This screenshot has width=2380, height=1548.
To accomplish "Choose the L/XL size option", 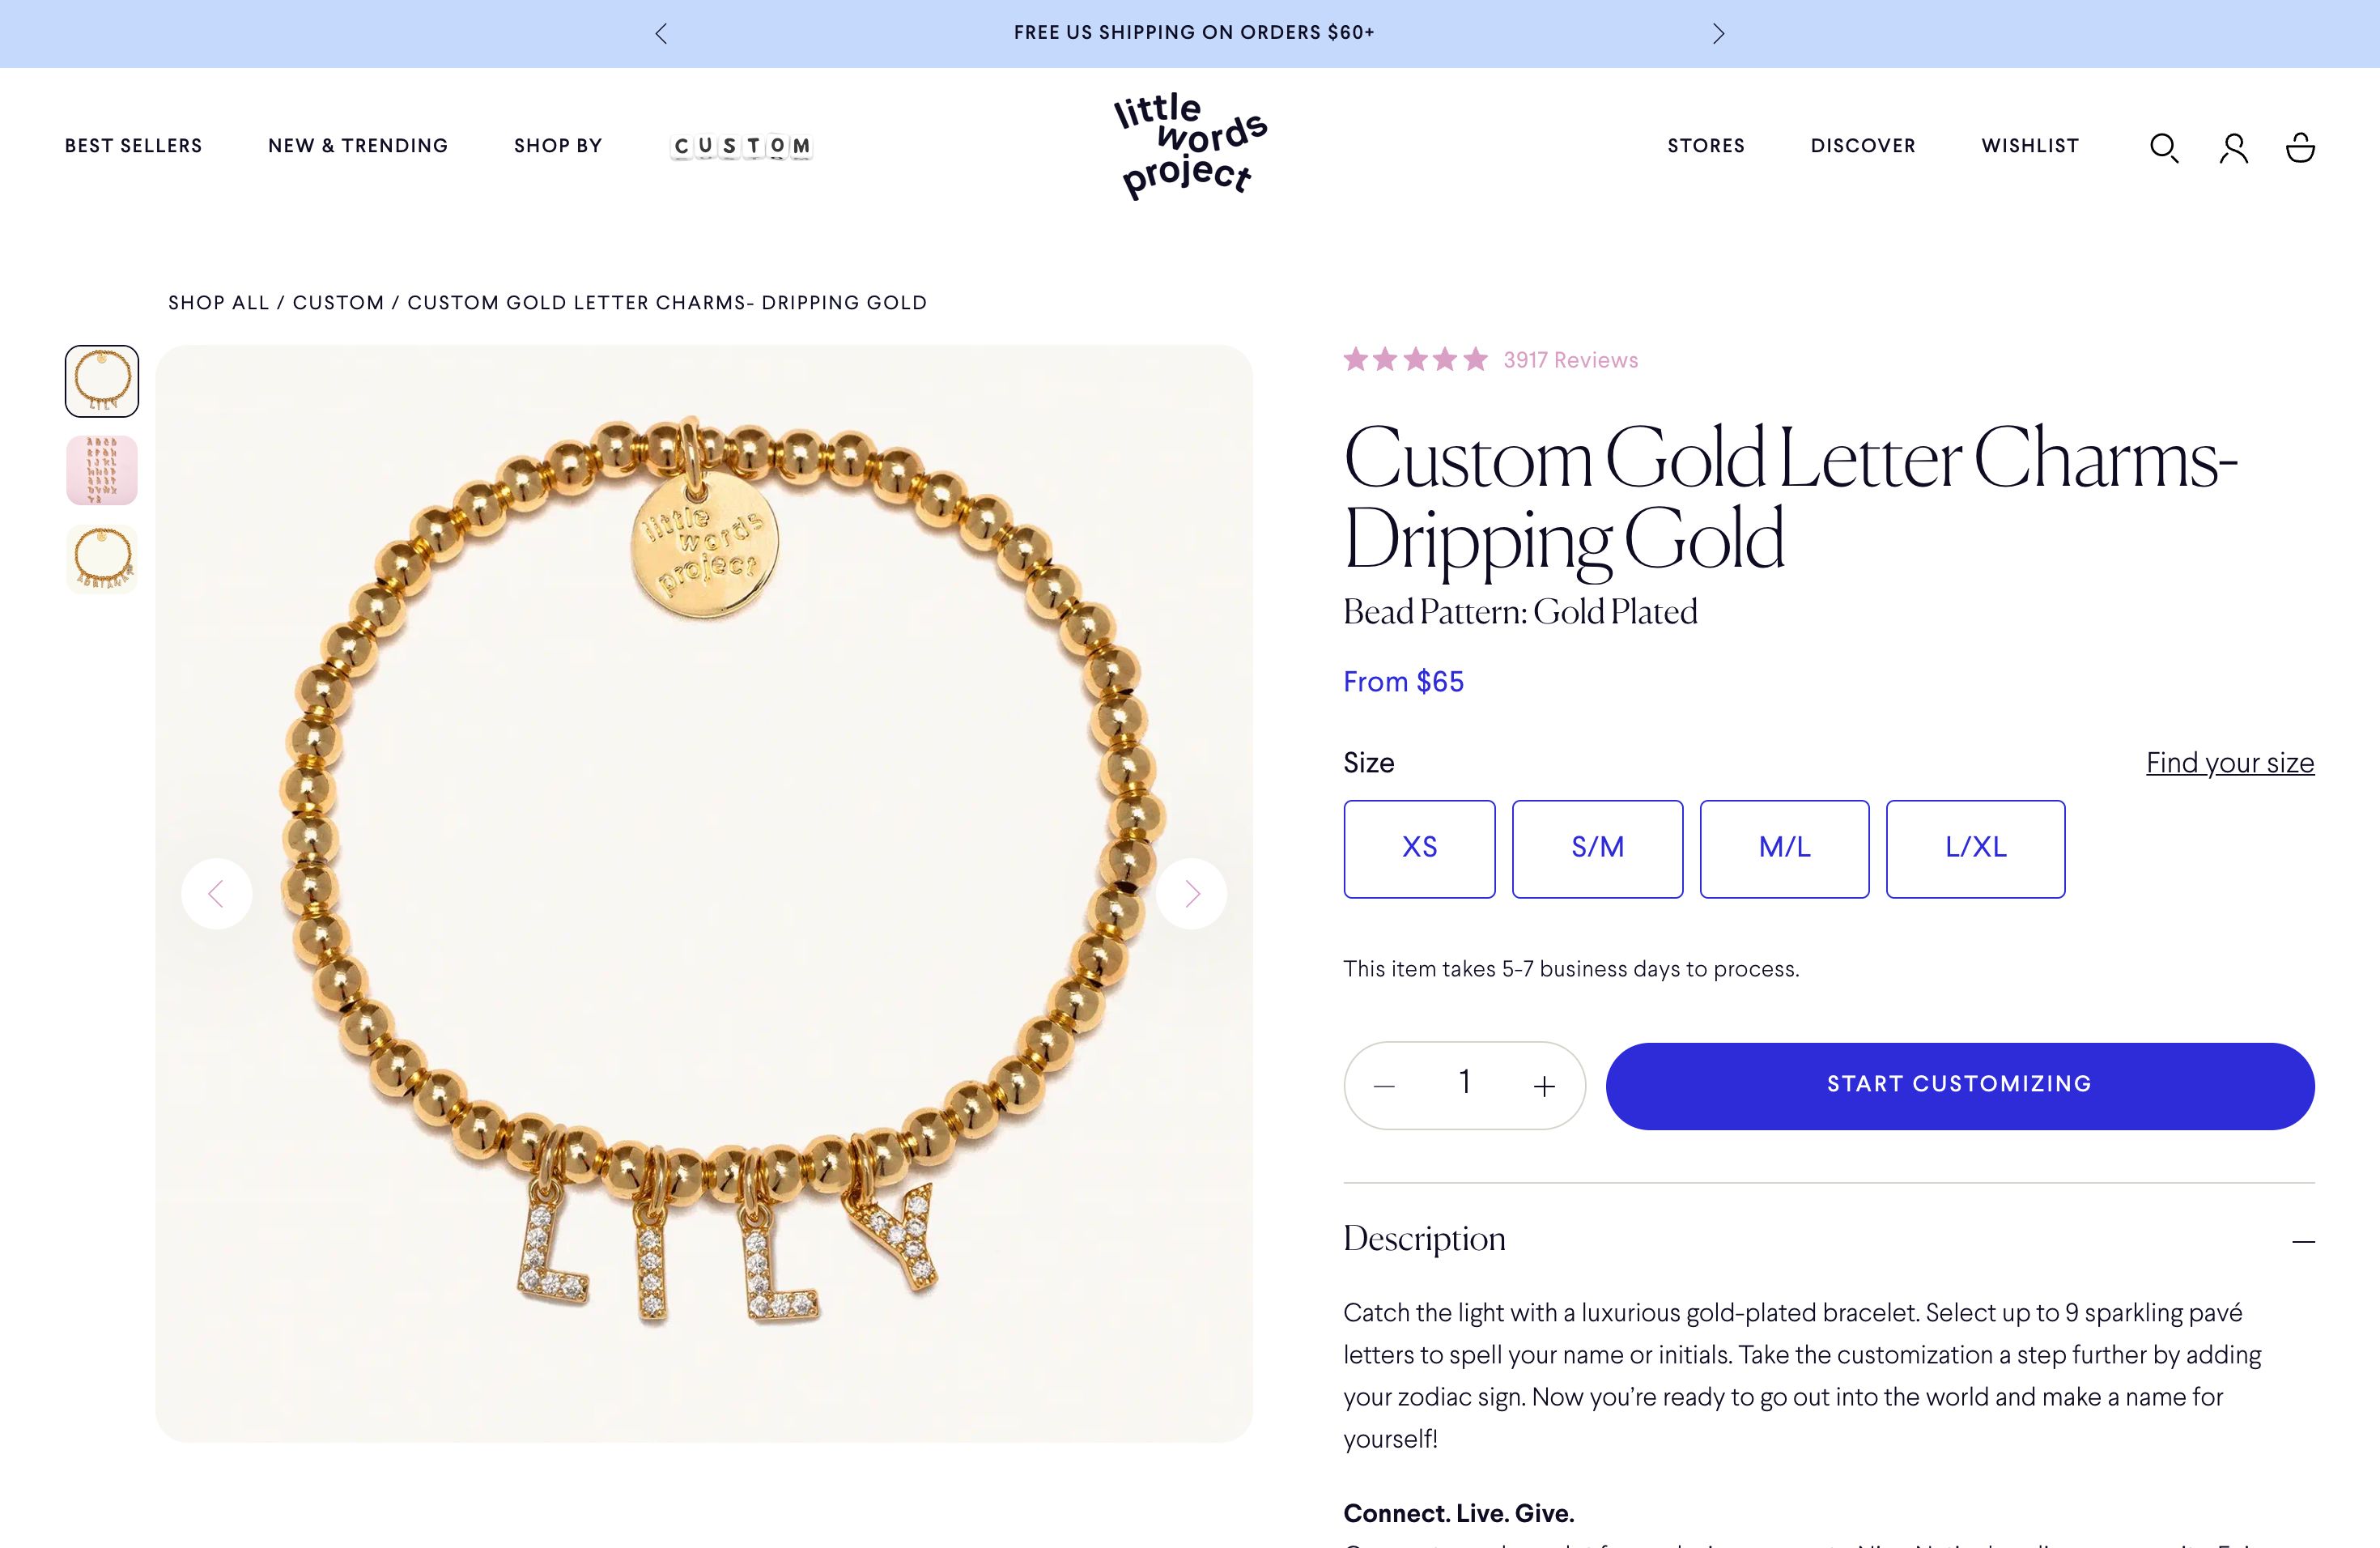I will 1975,849.
